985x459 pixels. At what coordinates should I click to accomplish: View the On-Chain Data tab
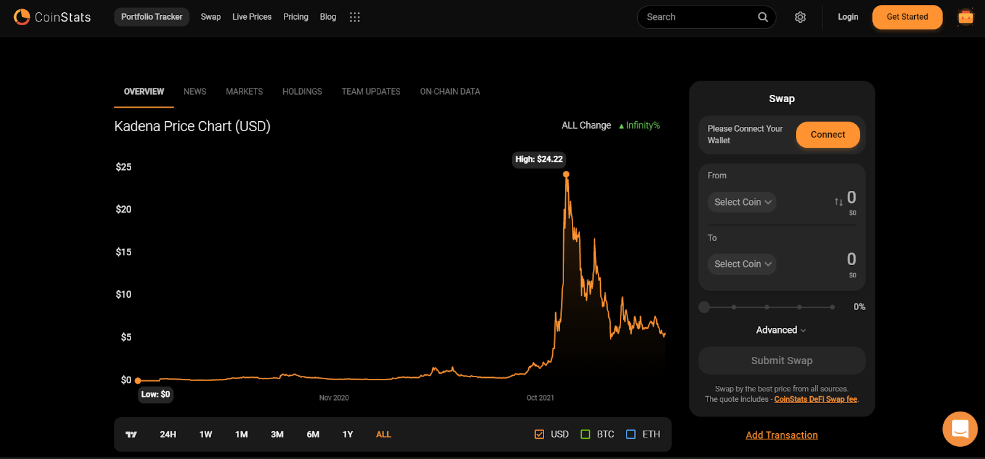tap(450, 92)
